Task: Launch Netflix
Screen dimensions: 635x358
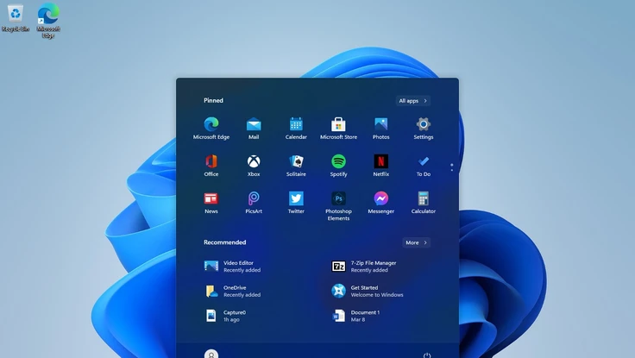Action: [x=381, y=166]
